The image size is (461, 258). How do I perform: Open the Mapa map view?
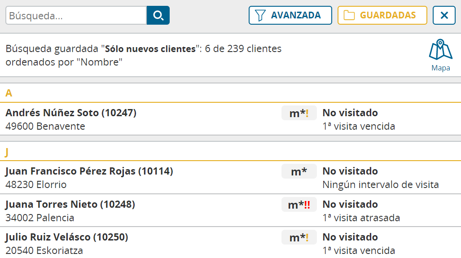[440, 56]
